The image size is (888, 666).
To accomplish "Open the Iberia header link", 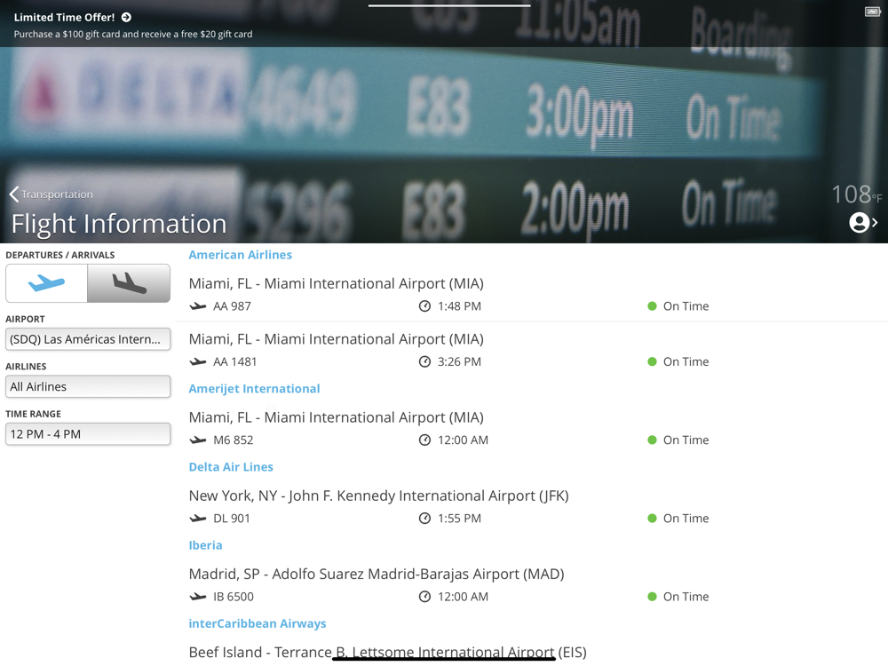I will (206, 545).
